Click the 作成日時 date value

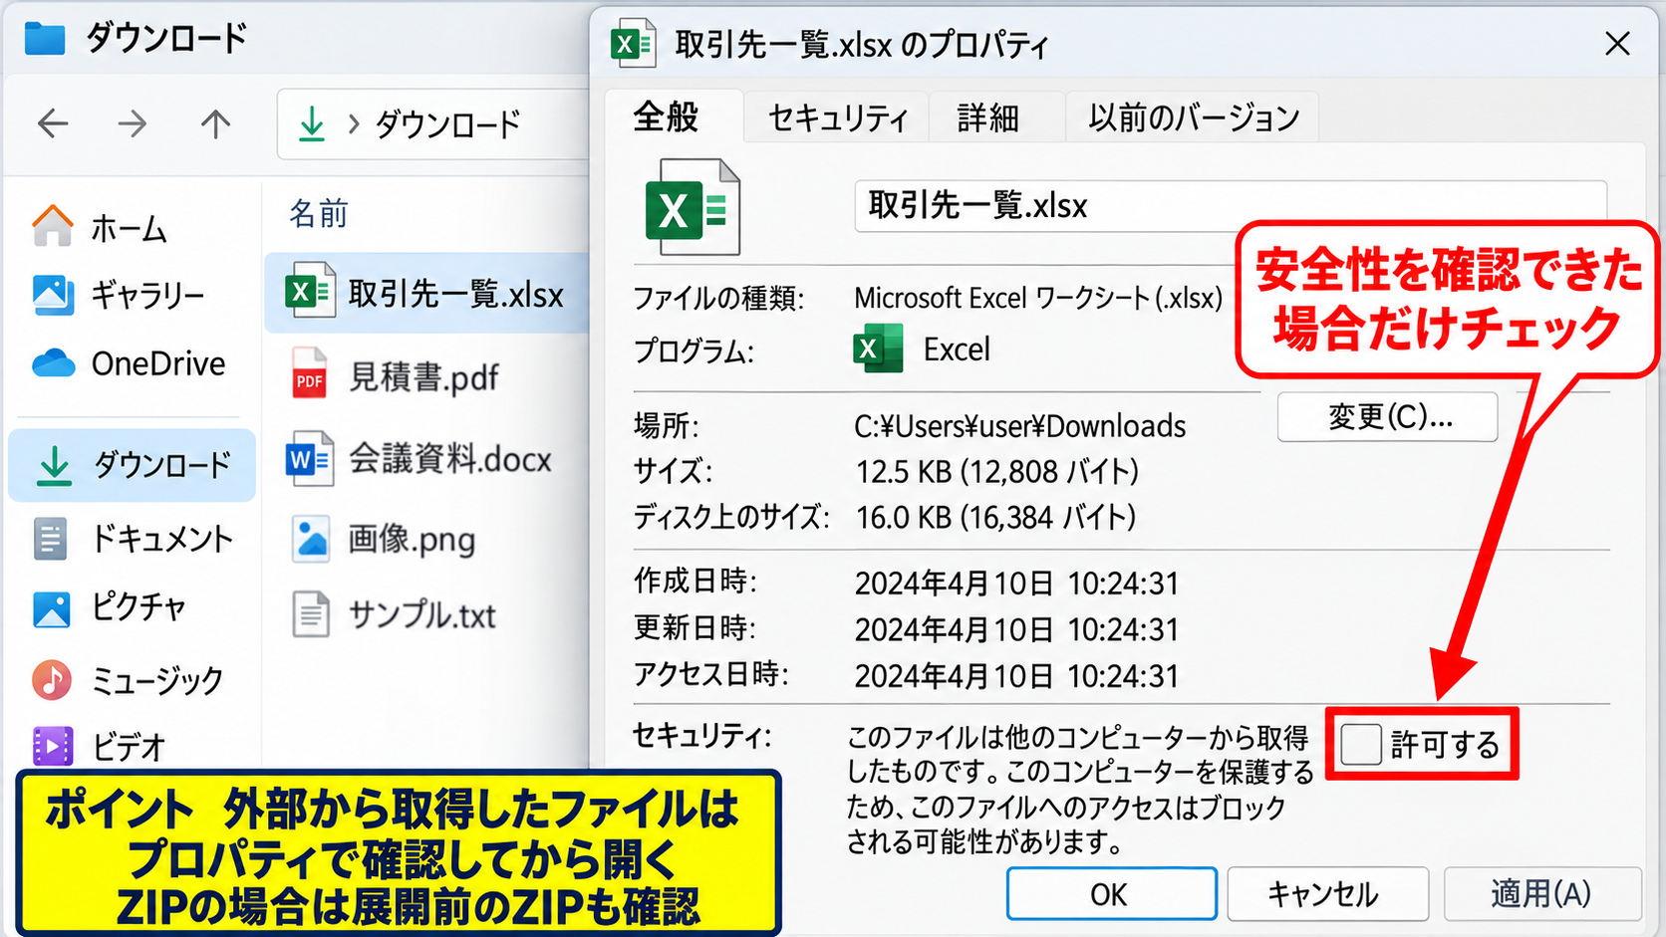point(1016,584)
